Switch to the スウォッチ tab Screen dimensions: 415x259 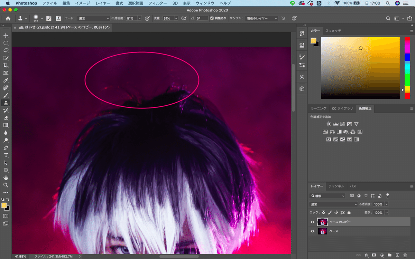click(x=333, y=31)
